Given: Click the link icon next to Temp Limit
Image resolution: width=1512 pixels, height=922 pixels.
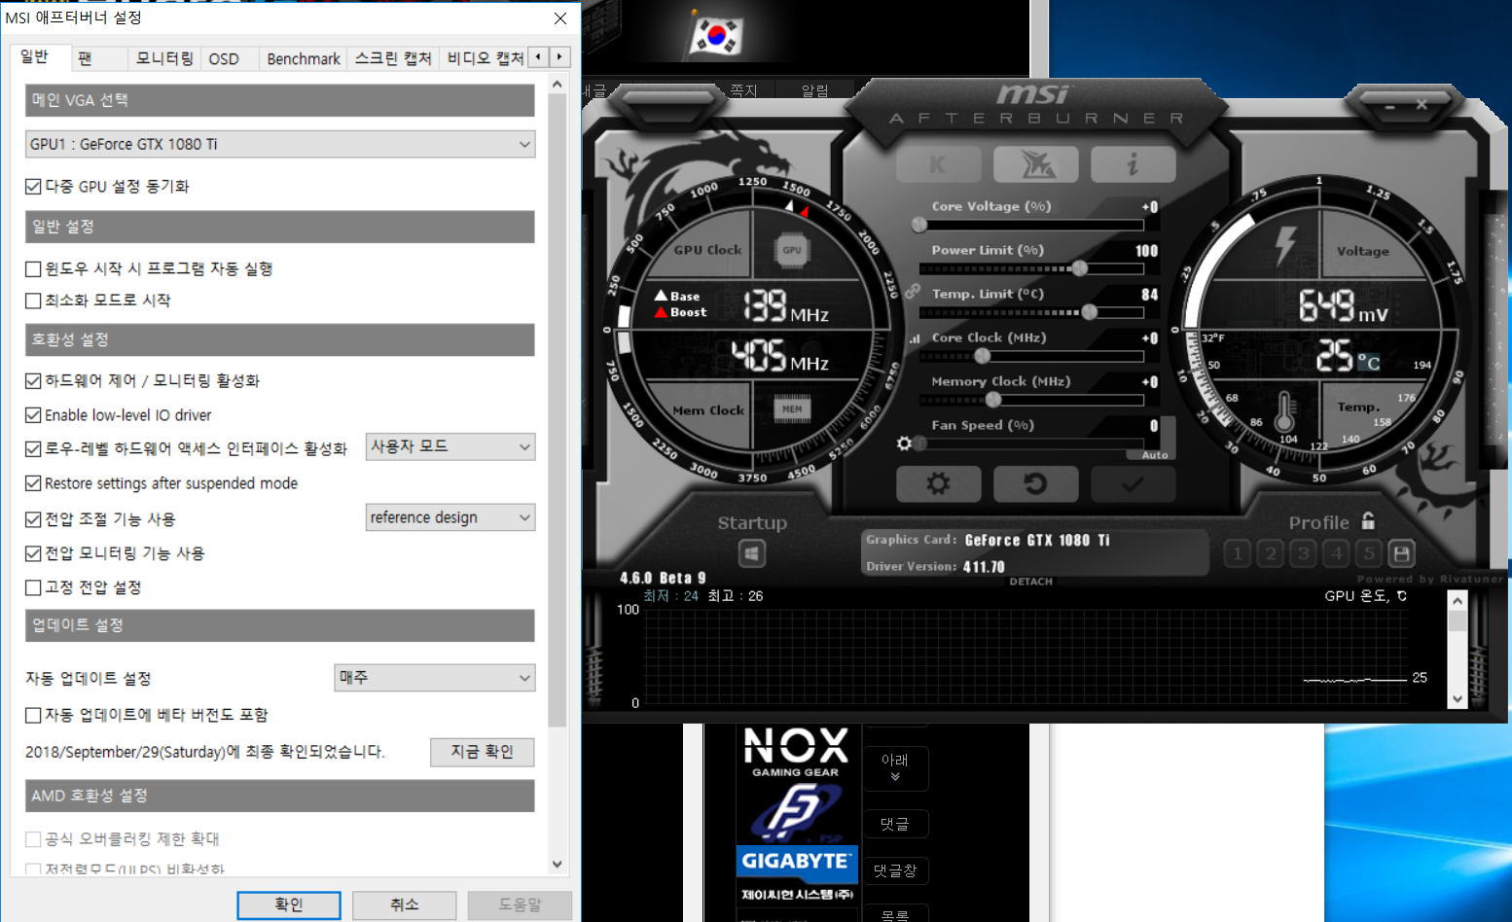Looking at the screenshot, I should pyautogui.click(x=913, y=291).
